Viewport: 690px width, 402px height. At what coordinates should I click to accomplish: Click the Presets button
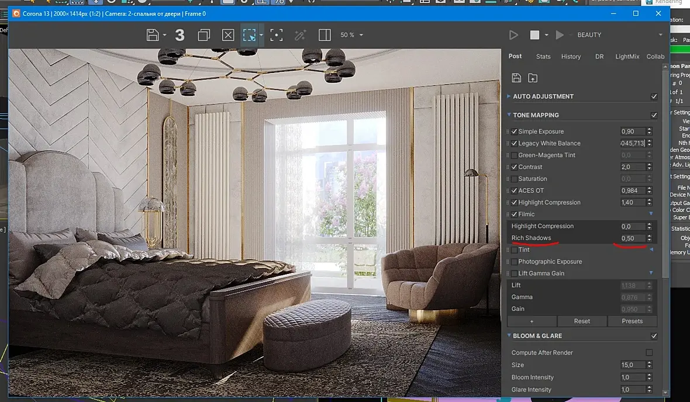coord(632,321)
